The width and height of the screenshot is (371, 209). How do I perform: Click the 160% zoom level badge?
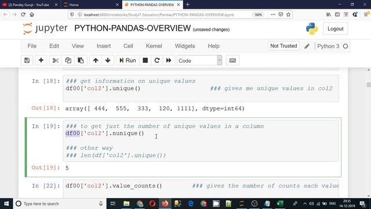point(258,15)
